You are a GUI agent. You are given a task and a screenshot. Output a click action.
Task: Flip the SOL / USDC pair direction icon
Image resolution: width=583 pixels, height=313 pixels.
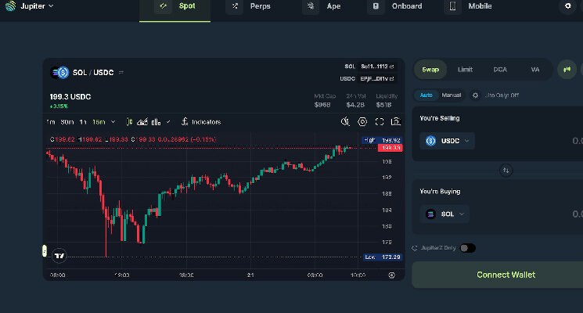pos(121,73)
